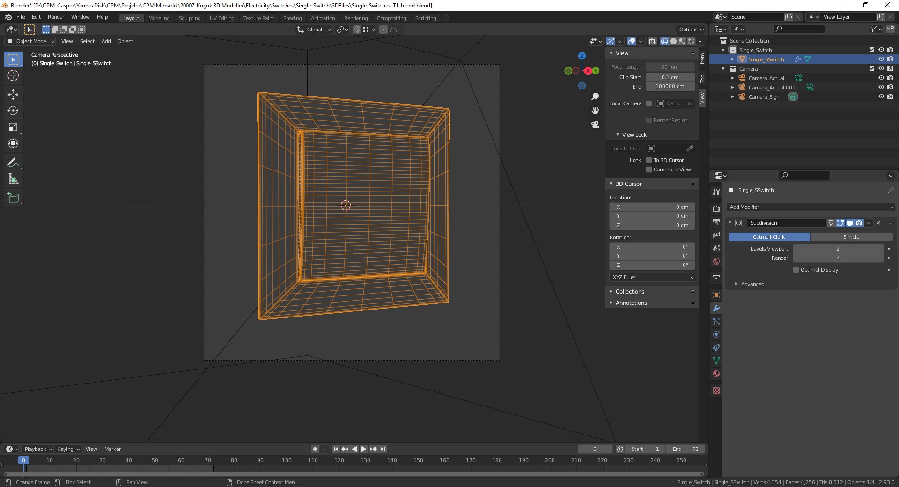The image size is (899, 487).
Task: Click the End frame field in timeline
Action: tap(686, 449)
